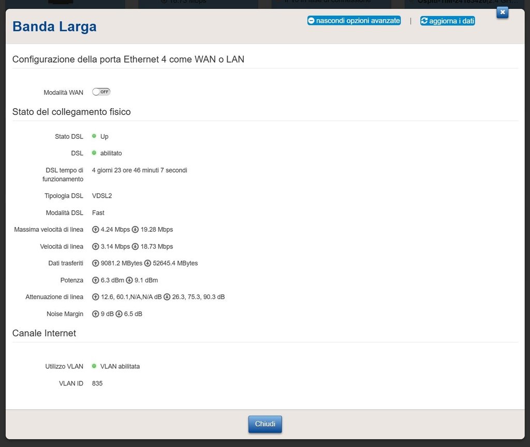
Task: Click the green VLAN abilitata status dot
Action: click(x=94, y=366)
